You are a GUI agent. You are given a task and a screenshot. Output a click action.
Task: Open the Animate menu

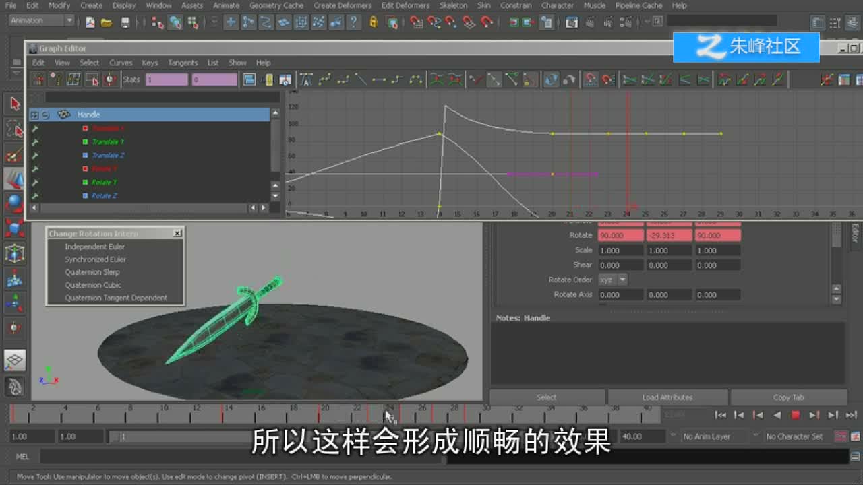click(226, 5)
